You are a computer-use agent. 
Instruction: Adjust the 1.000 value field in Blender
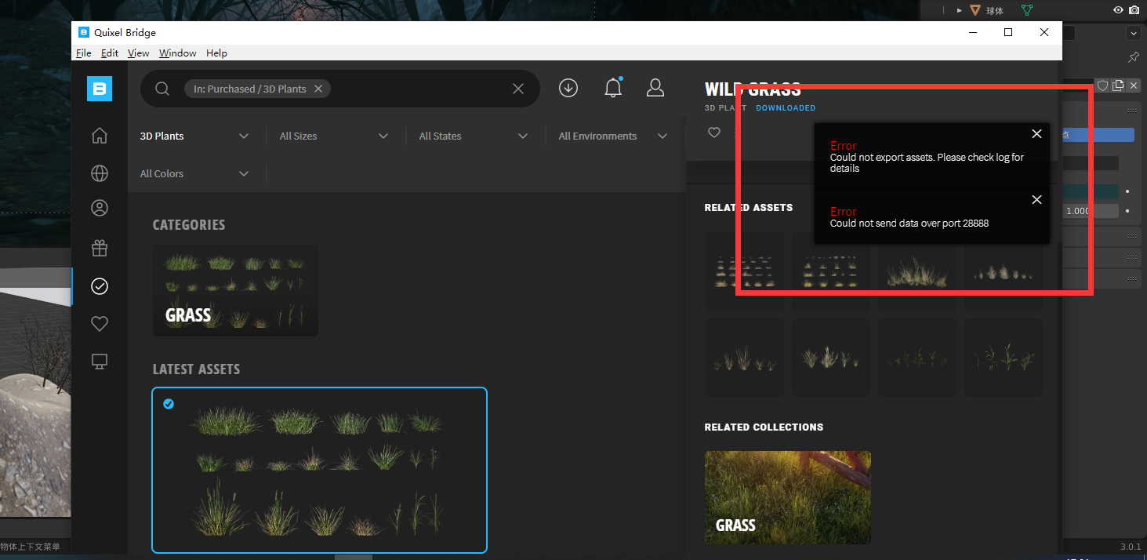coord(1091,211)
